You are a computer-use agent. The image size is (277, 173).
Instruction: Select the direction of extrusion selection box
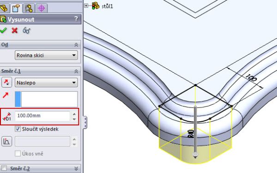pyautogui.click(x=46, y=99)
